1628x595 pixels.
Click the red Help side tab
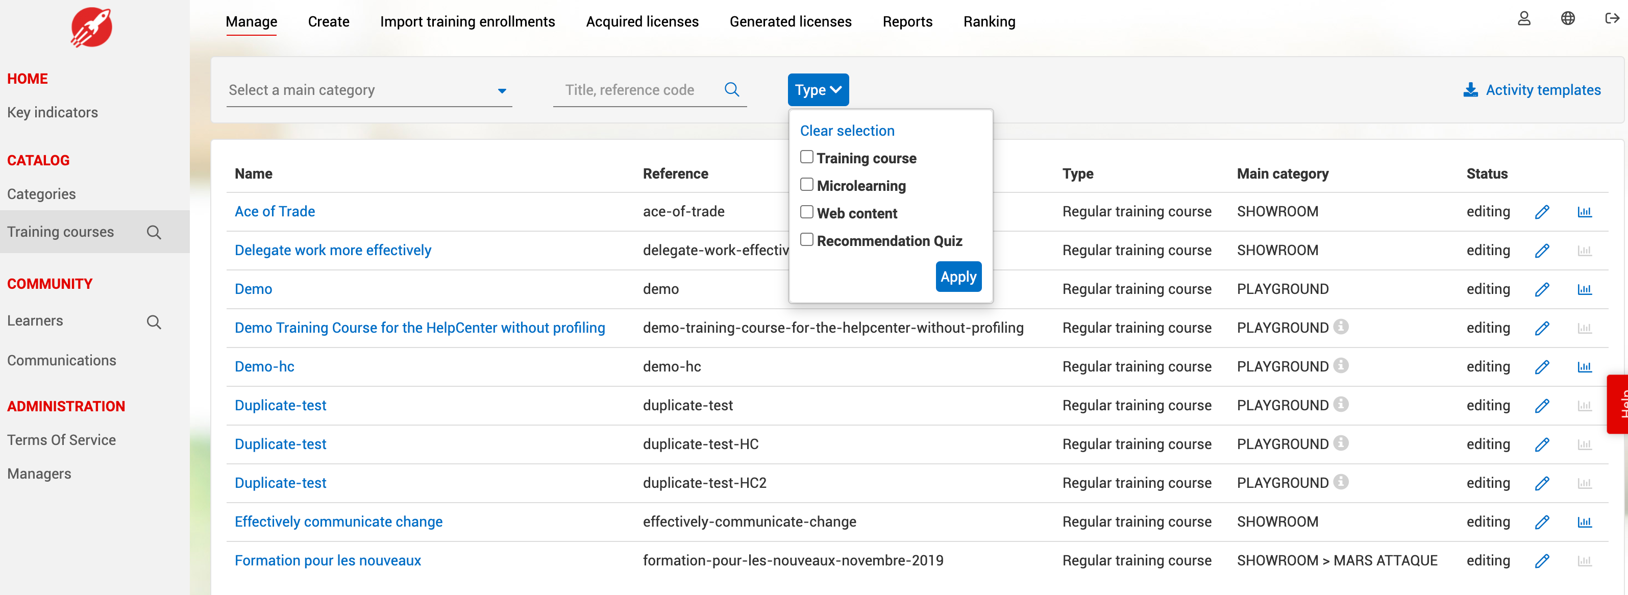tap(1618, 404)
